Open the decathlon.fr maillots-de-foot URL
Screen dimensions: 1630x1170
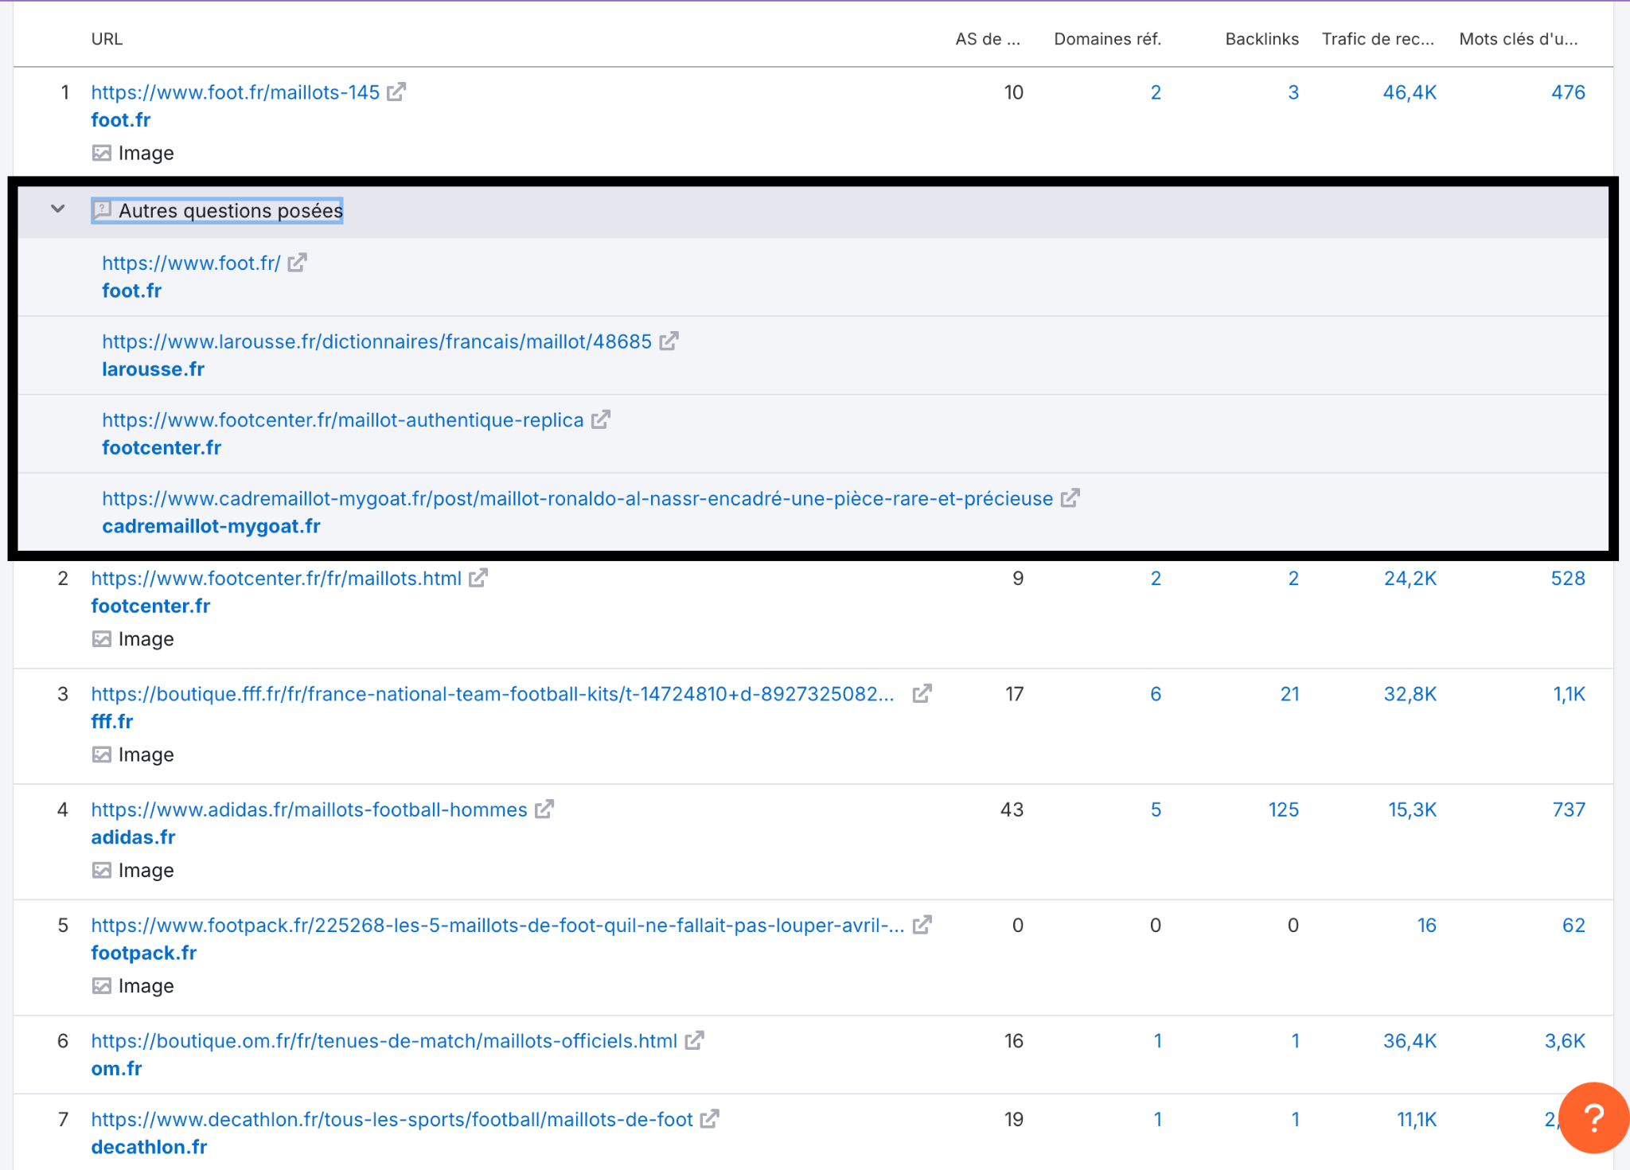392,1120
